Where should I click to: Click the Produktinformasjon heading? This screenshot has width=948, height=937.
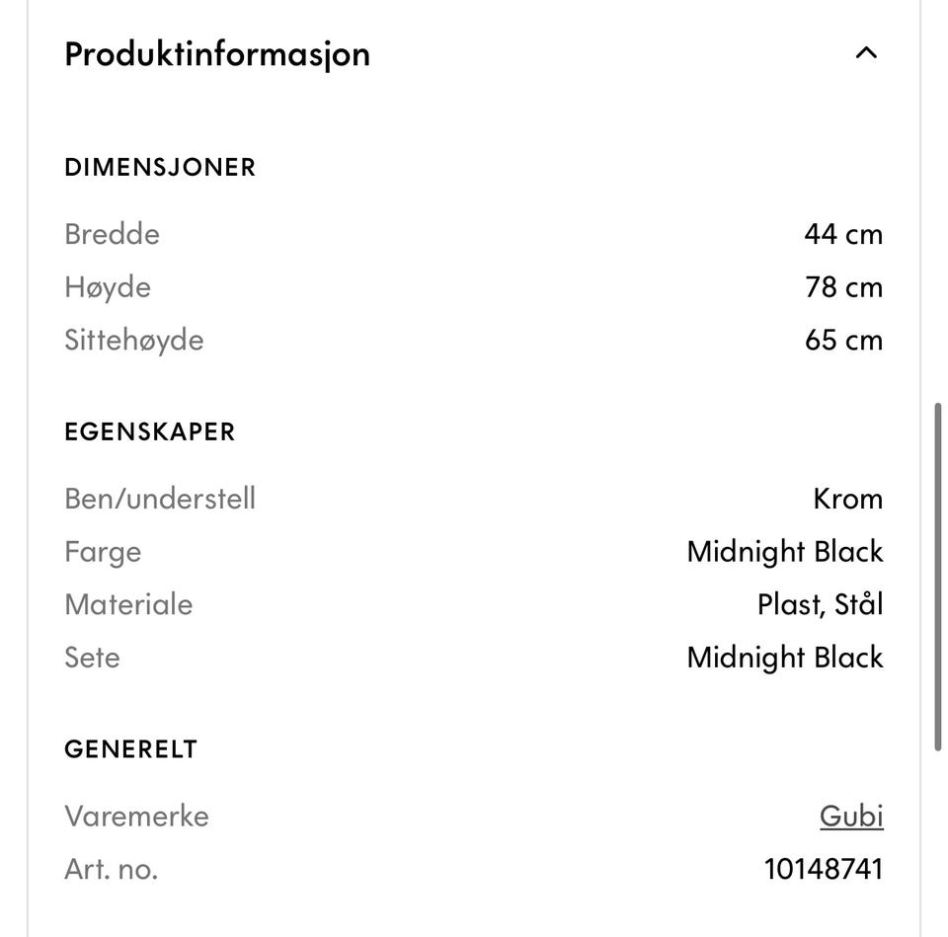tap(217, 54)
